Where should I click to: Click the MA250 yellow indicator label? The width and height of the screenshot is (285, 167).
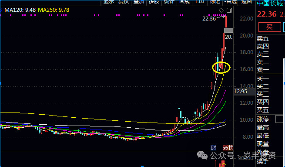pos(54,10)
